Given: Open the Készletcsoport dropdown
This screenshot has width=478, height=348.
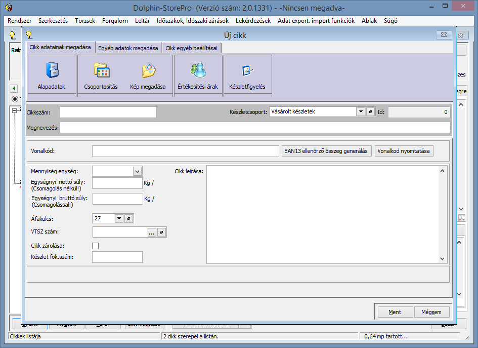Looking at the screenshot, I should [361, 112].
